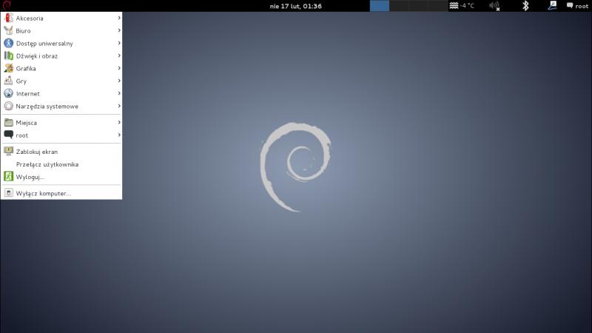Expand the Miejsca submenu arrow
Viewport: 592px width, 333px height.
[x=118, y=122]
